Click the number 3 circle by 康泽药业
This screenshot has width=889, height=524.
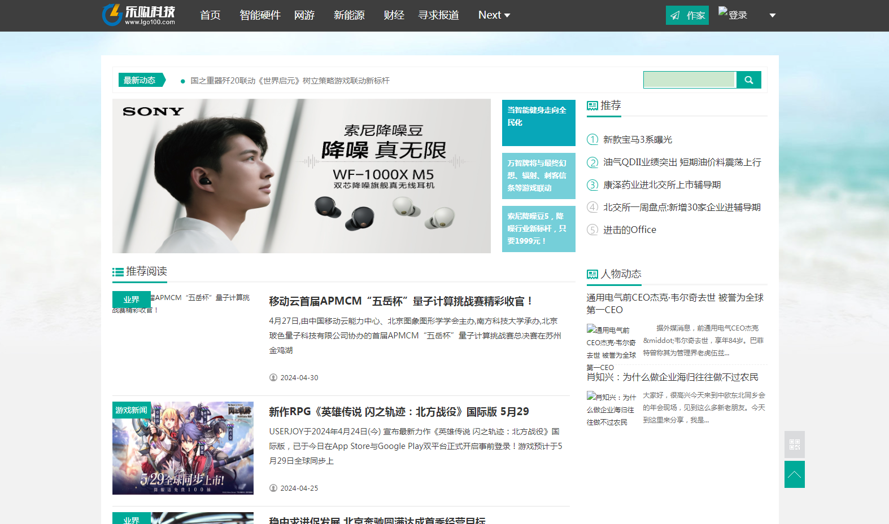(x=592, y=184)
